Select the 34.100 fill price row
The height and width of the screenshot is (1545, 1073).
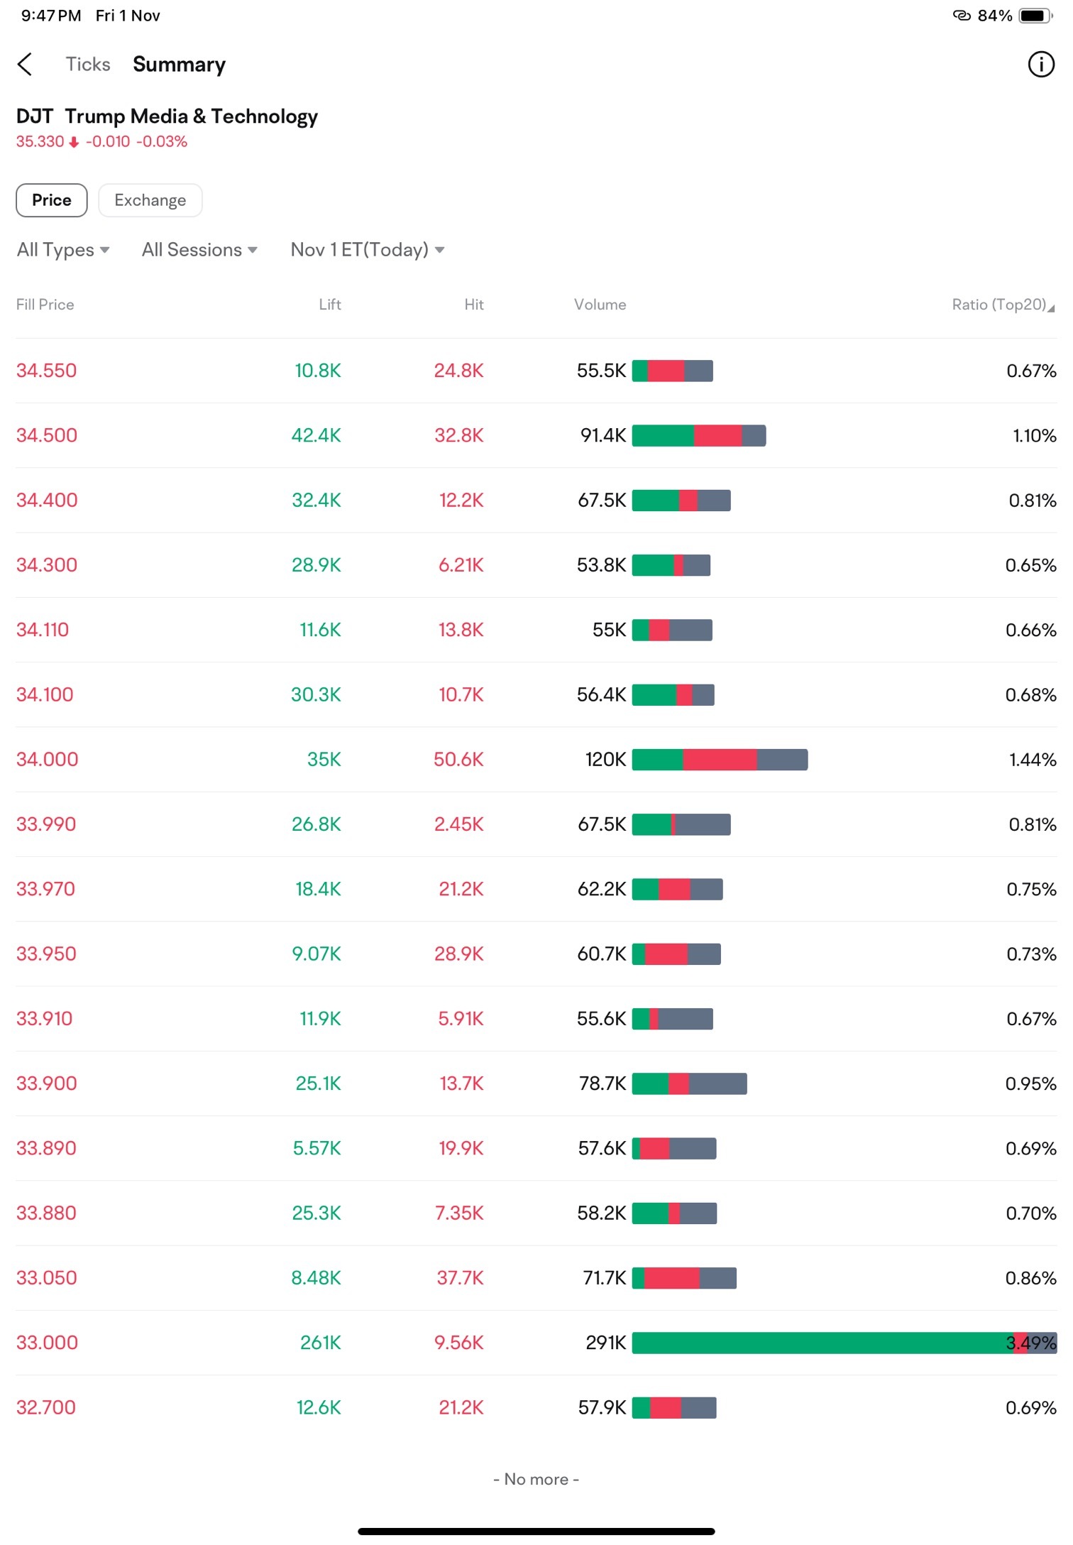(536, 694)
